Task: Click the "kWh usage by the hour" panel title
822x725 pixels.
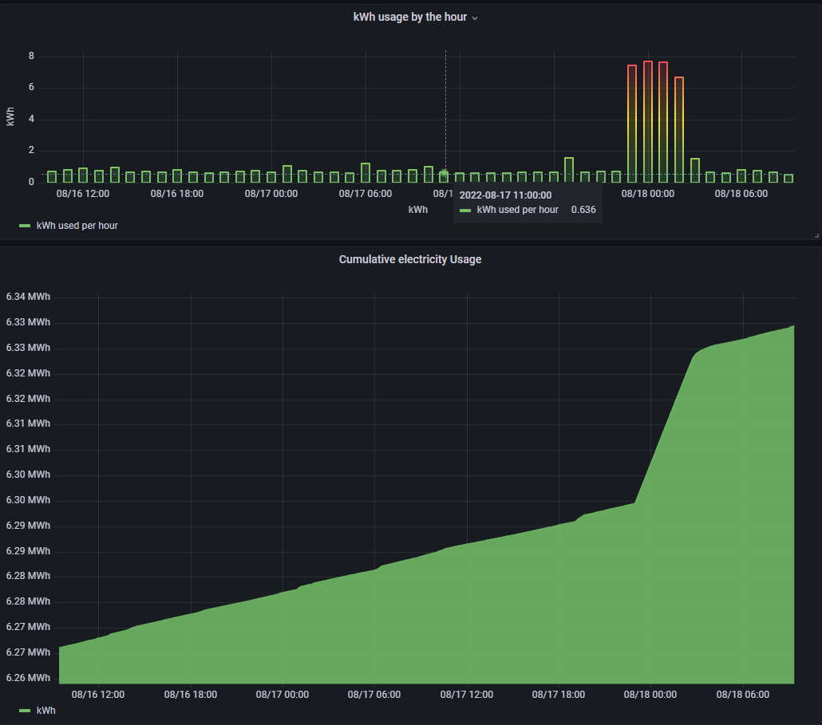Action: tap(409, 17)
